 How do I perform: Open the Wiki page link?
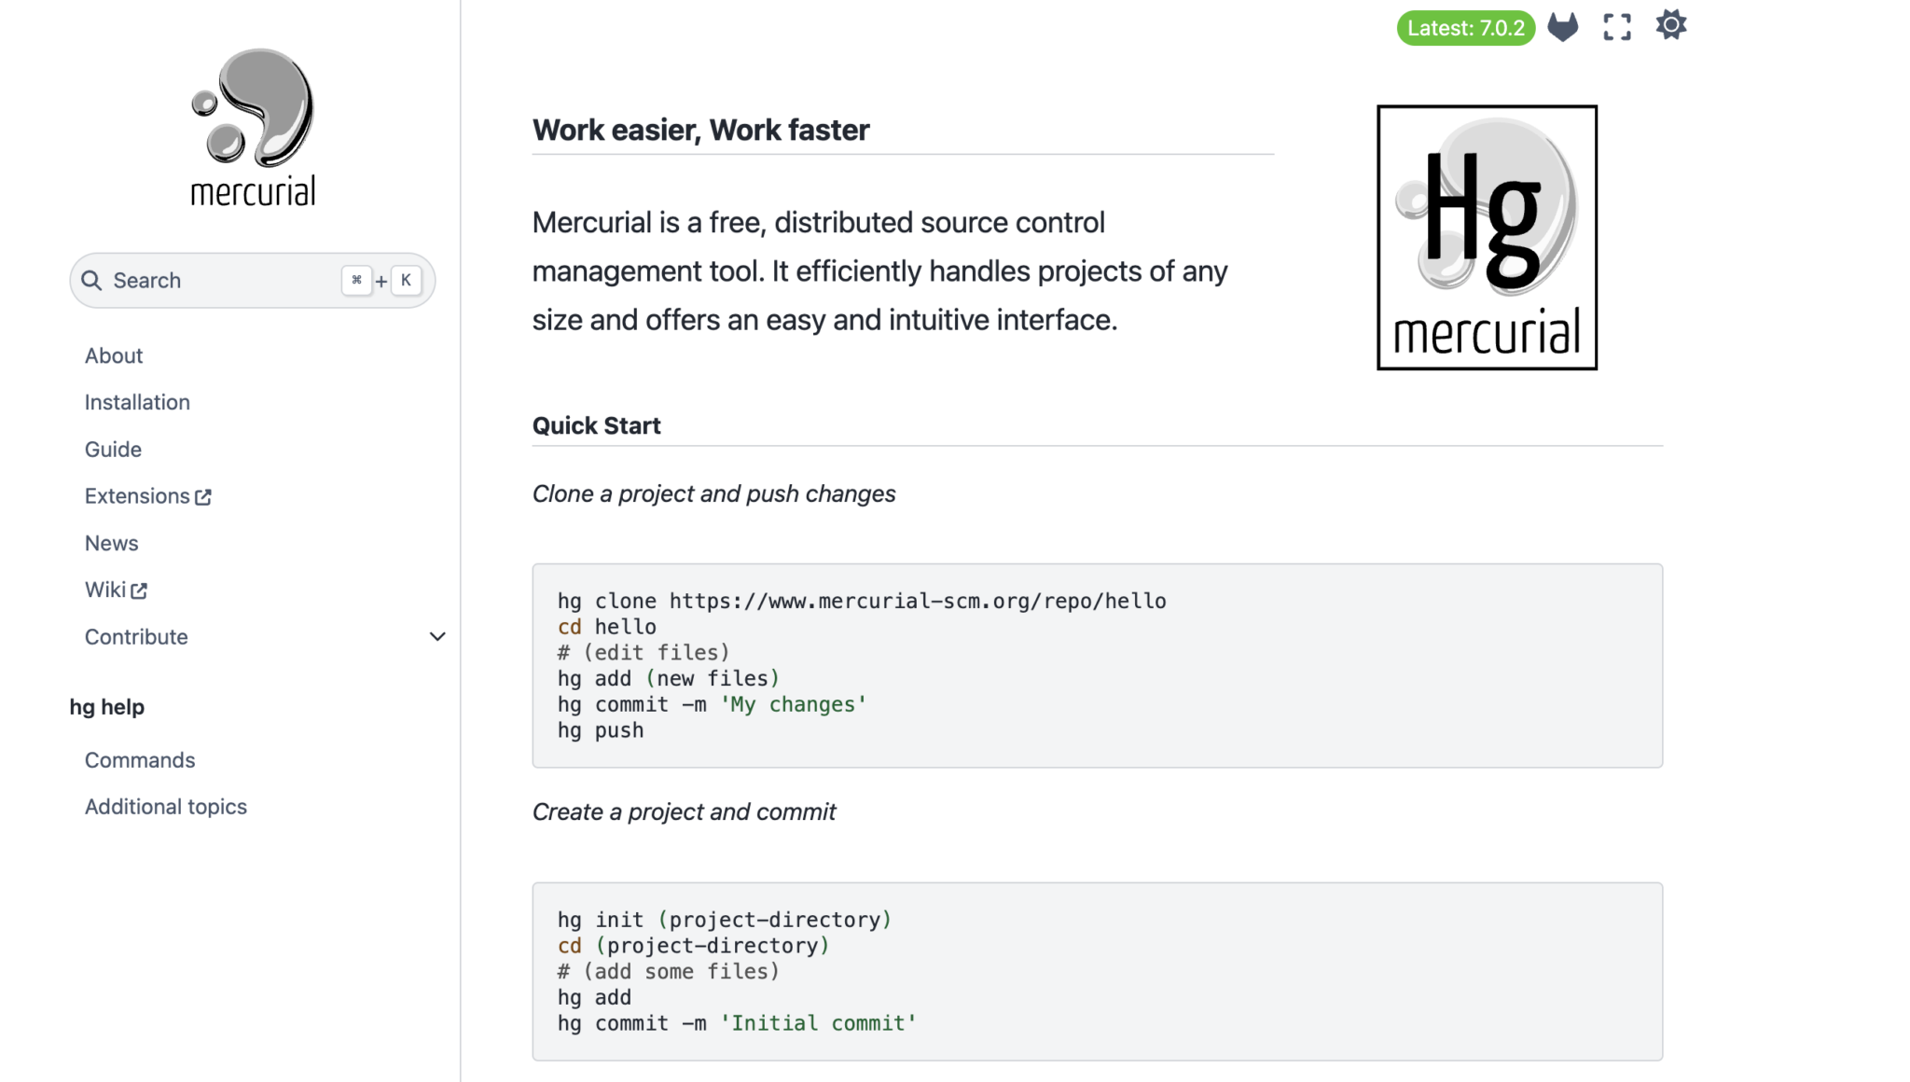104,590
